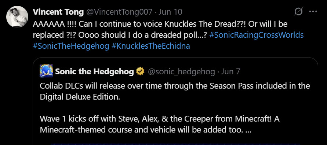Click the gold verified badge

tap(140, 71)
